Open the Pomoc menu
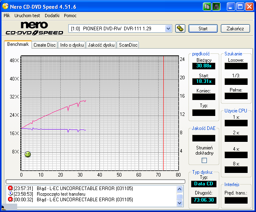The height and width of the screenshot is (212, 256). [x=70, y=16]
